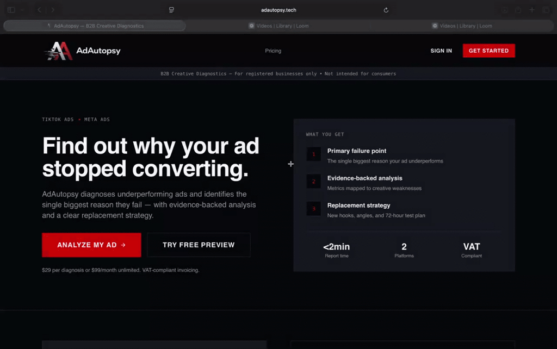Click the 'Primary failure point' heading
The width and height of the screenshot is (557, 349).
click(357, 151)
